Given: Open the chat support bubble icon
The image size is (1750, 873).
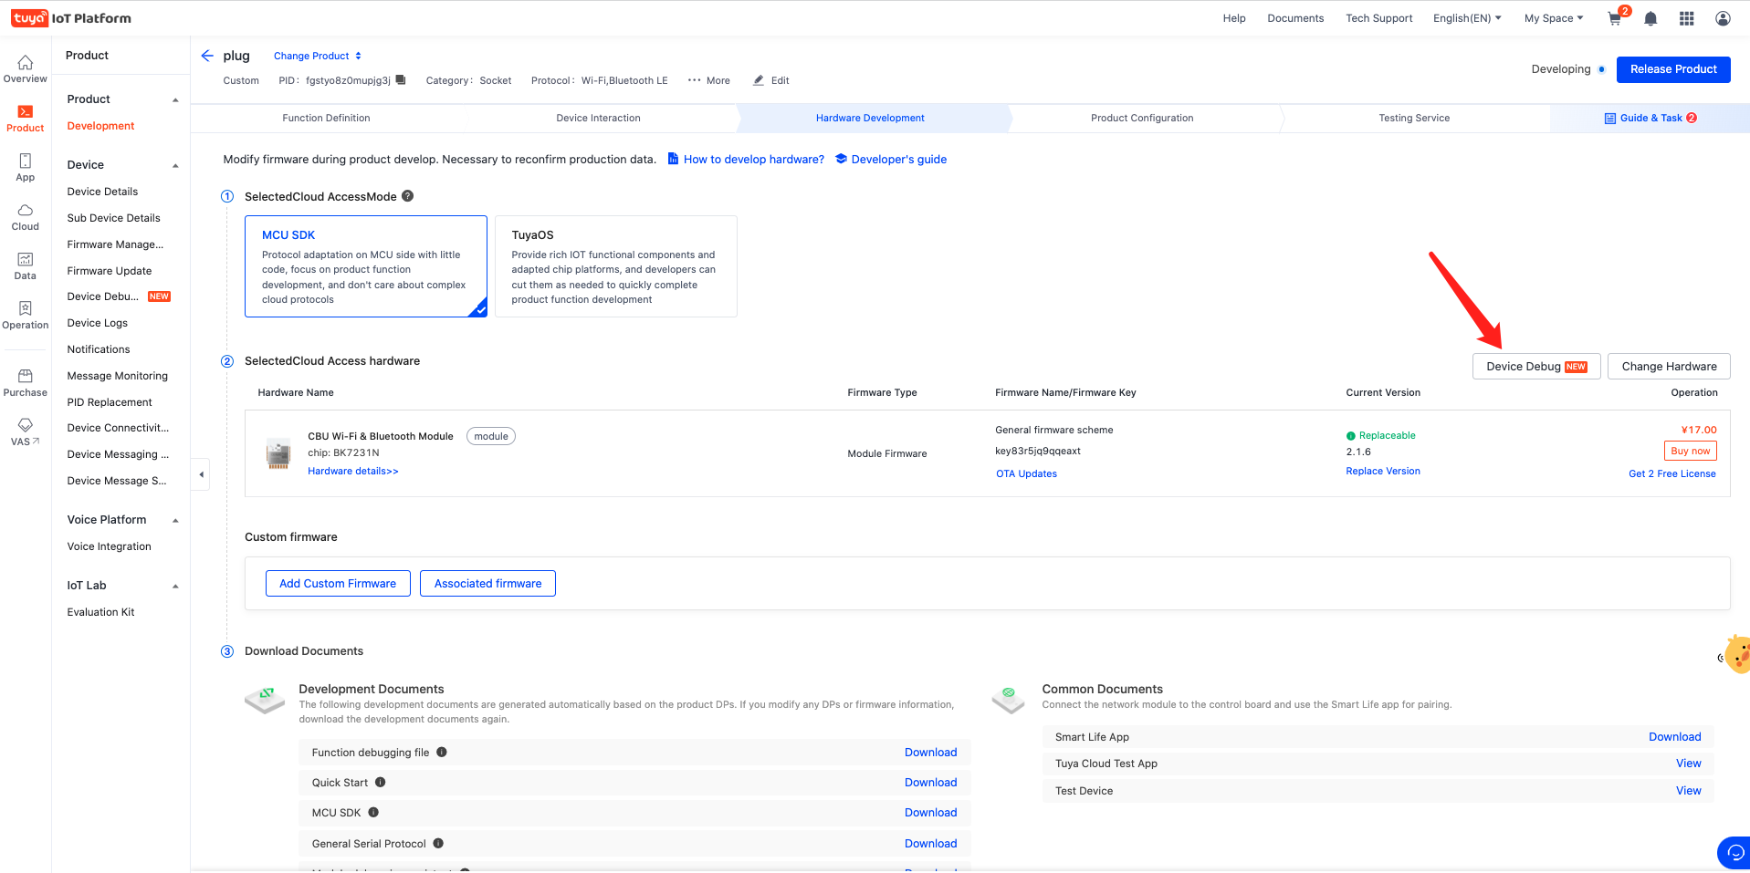Looking at the screenshot, I should pos(1734,853).
